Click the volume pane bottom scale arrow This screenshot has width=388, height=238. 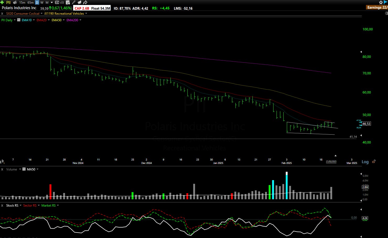pos(361,200)
